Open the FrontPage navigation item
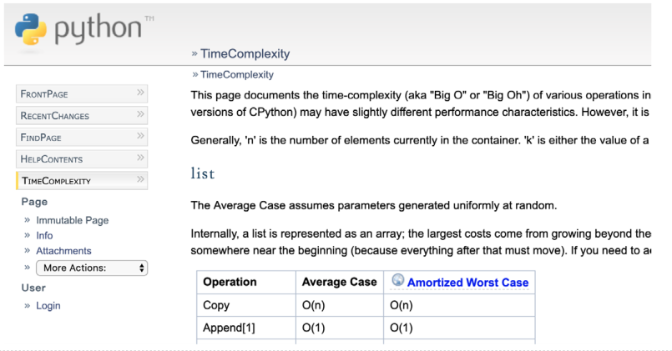The height and width of the screenshot is (351, 672). [x=82, y=93]
